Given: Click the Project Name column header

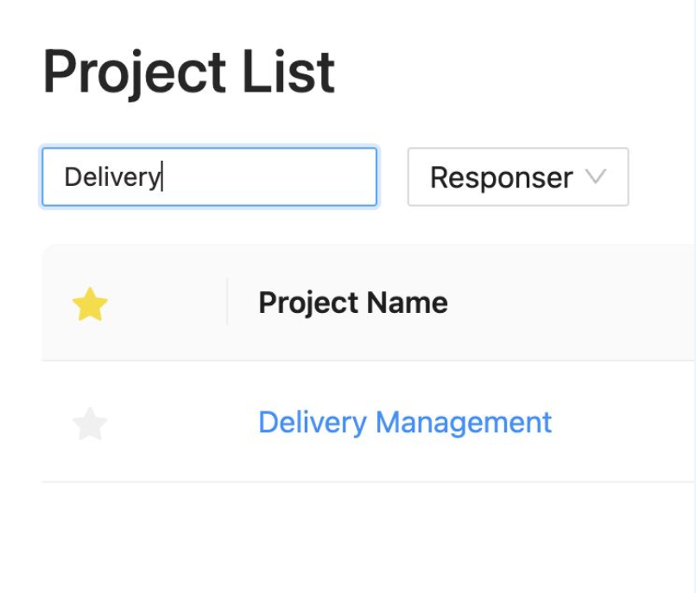Looking at the screenshot, I should (x=353, y=303).
